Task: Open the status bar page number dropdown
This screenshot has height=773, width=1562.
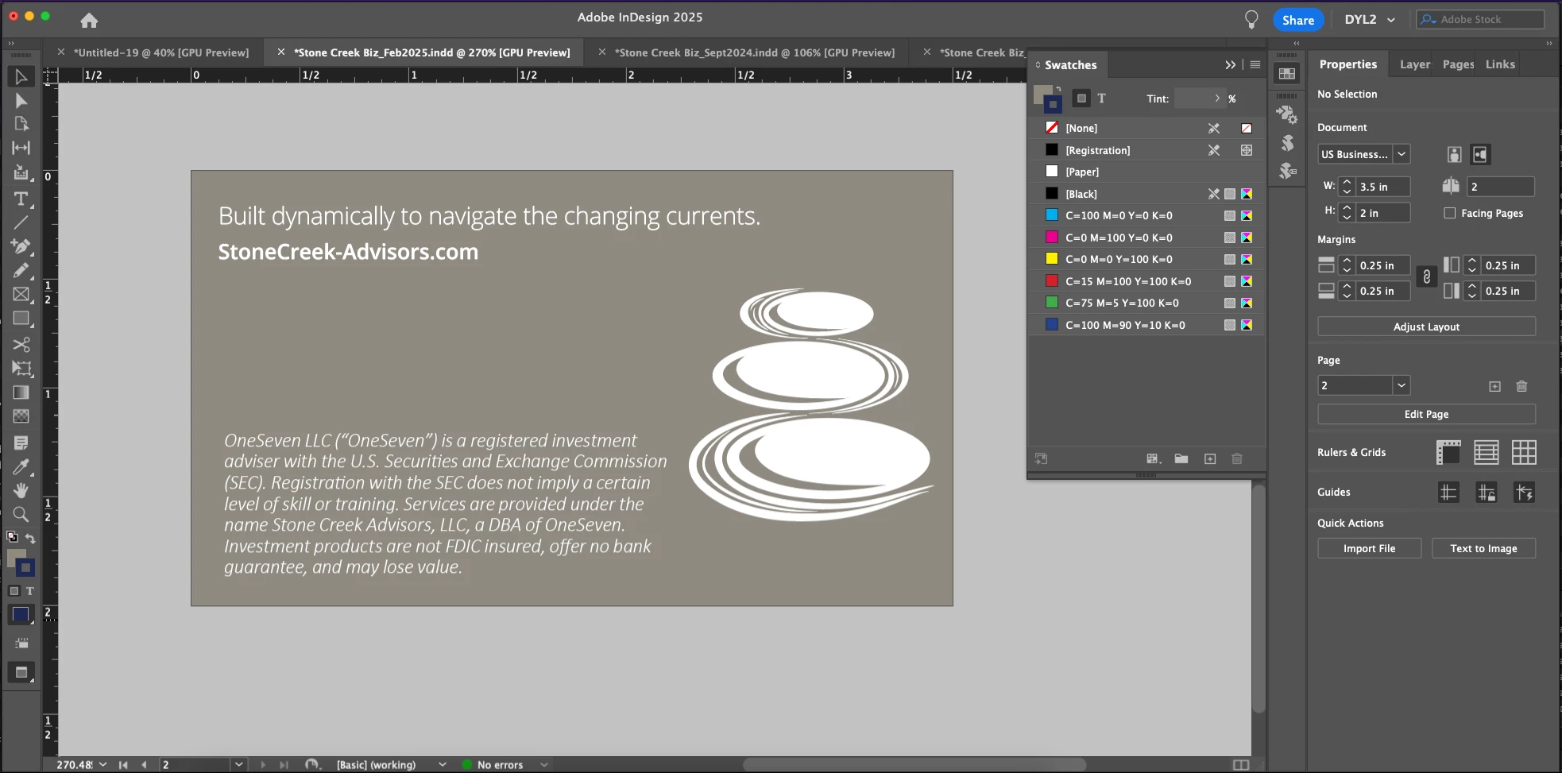Action: pyautogui.click(x=238, y=764)
